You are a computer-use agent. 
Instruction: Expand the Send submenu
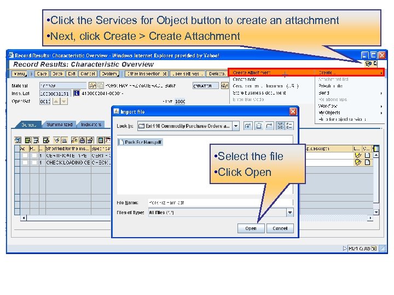coord(350,93)
